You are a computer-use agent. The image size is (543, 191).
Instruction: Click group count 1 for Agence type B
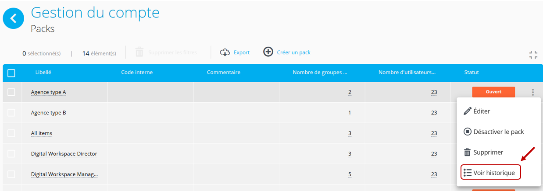pos(350,113)
